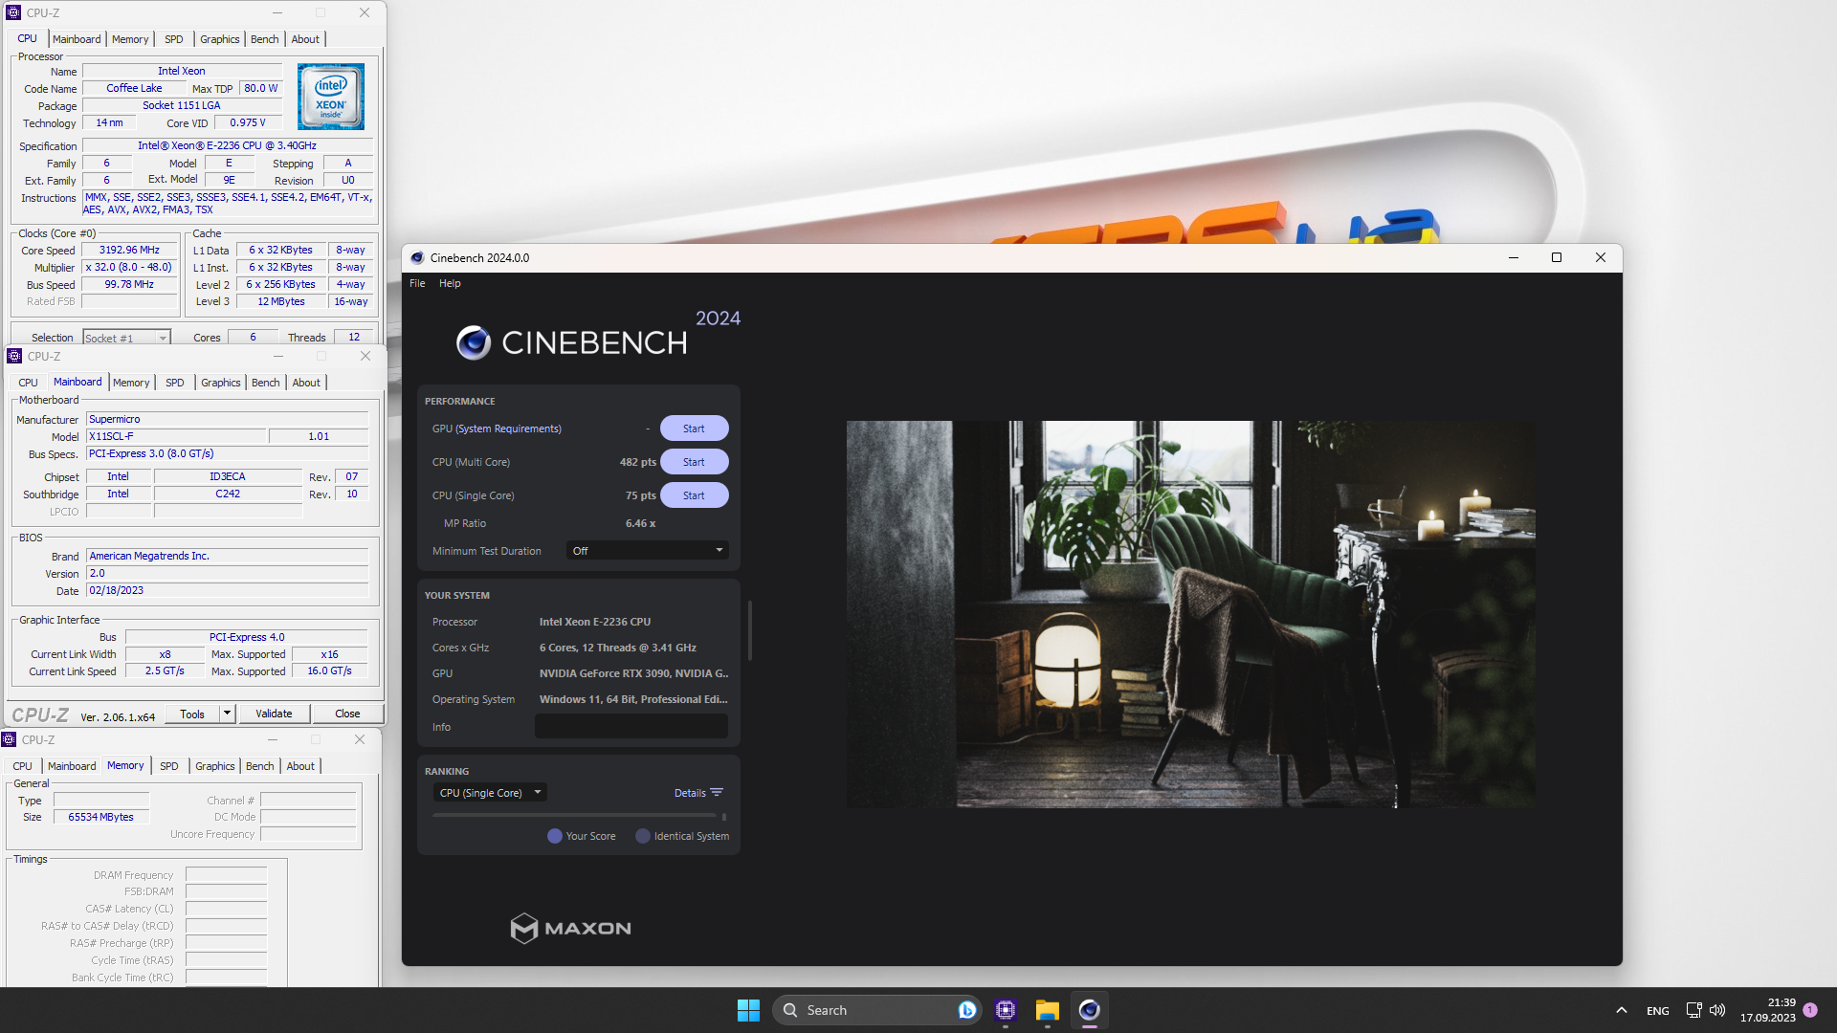This screenshot has height=1033, width=1837.
Task: Click the Tools button in CPU-Z
Action: (x=192, y=714)
